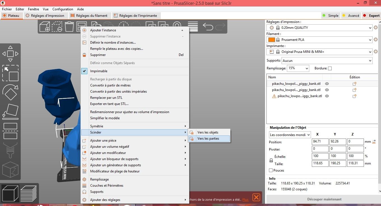The width and height of the screenshot is (381, 206).
Task: Open the coordinates system dropdown
Action: (x=290, y=135)
